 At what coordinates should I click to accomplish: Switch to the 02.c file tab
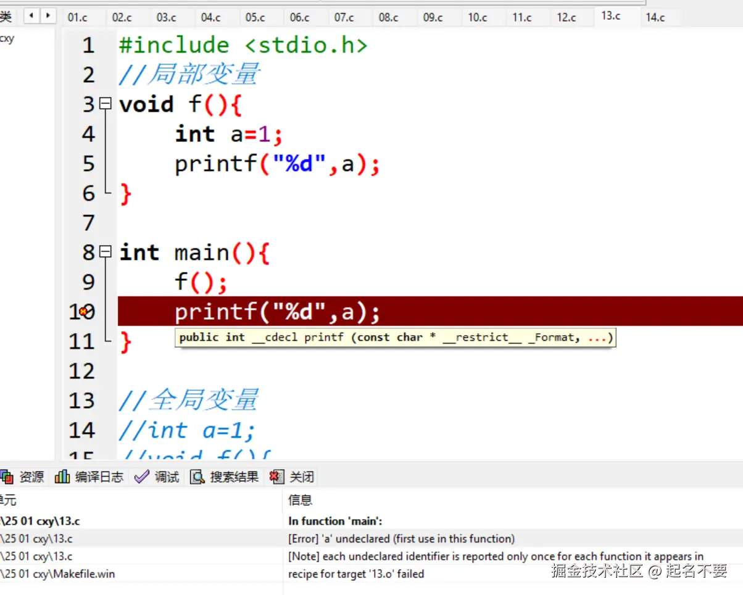pyautogui.click(x=122, y=17)
